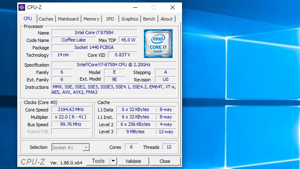Click the Level 3 associativity '12-way'
This screenshot has width=300, height=169.
(166, 132)
